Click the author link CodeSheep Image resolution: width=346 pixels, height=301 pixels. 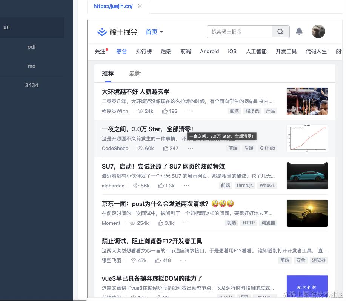click(x=115, y=148)
